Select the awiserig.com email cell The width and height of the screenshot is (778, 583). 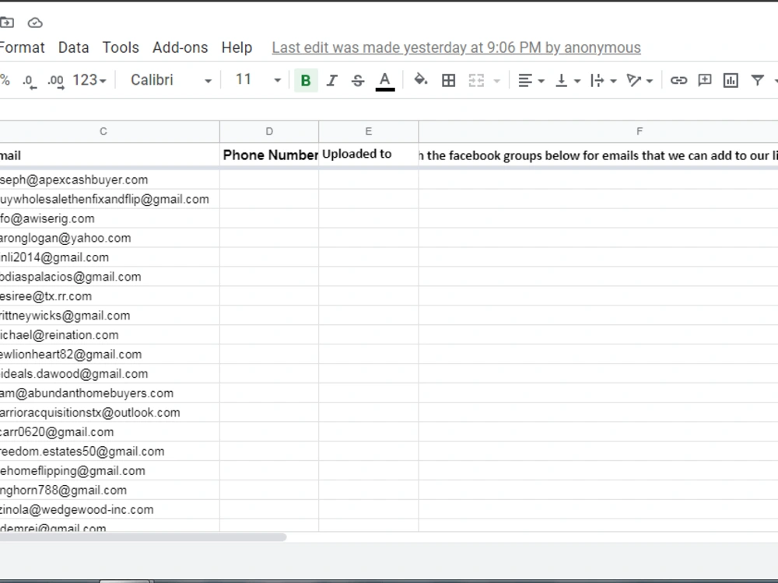(x=110, y=218)
